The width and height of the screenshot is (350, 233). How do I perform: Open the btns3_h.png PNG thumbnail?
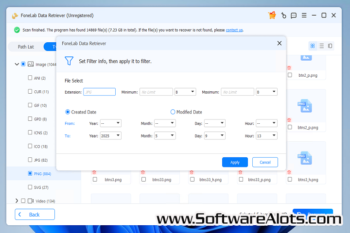click(x=305, y=158)
